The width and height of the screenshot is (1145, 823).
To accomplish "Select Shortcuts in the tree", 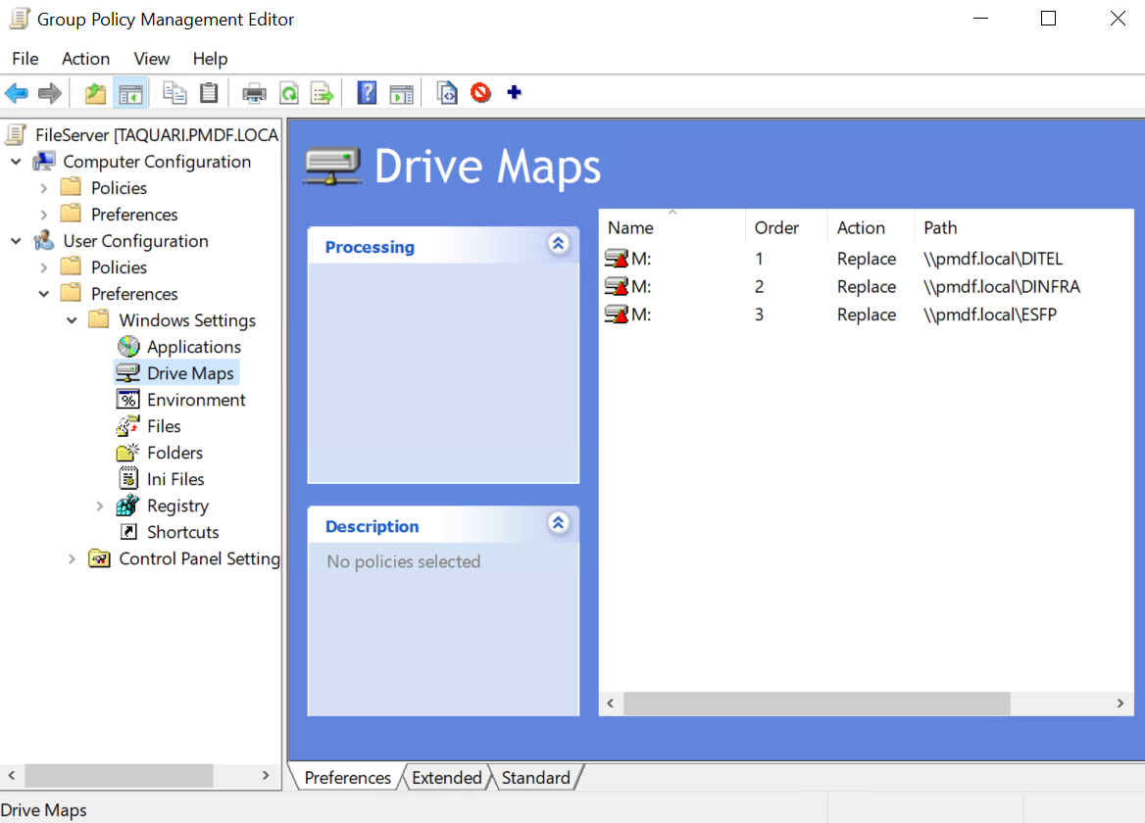I will point(182,532).
